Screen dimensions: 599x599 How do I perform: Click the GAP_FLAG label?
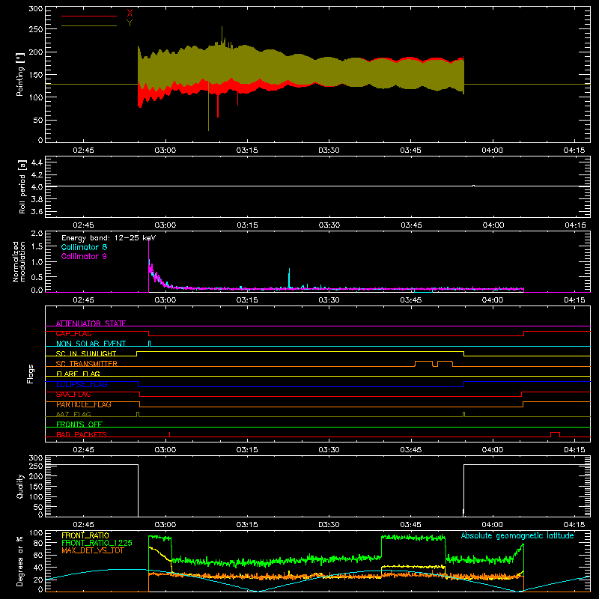pyautogui.click(x=73, y=333)
